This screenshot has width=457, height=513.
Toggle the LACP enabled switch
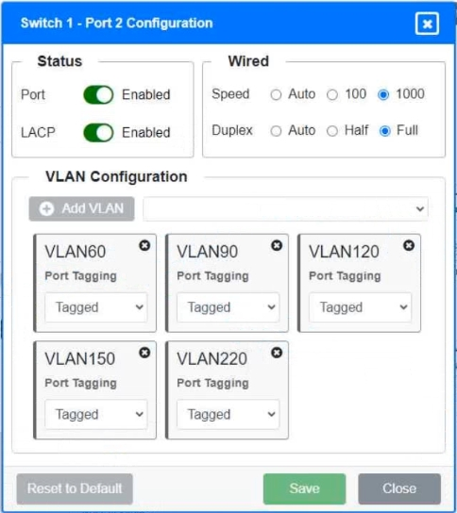(x=98, y=133)
